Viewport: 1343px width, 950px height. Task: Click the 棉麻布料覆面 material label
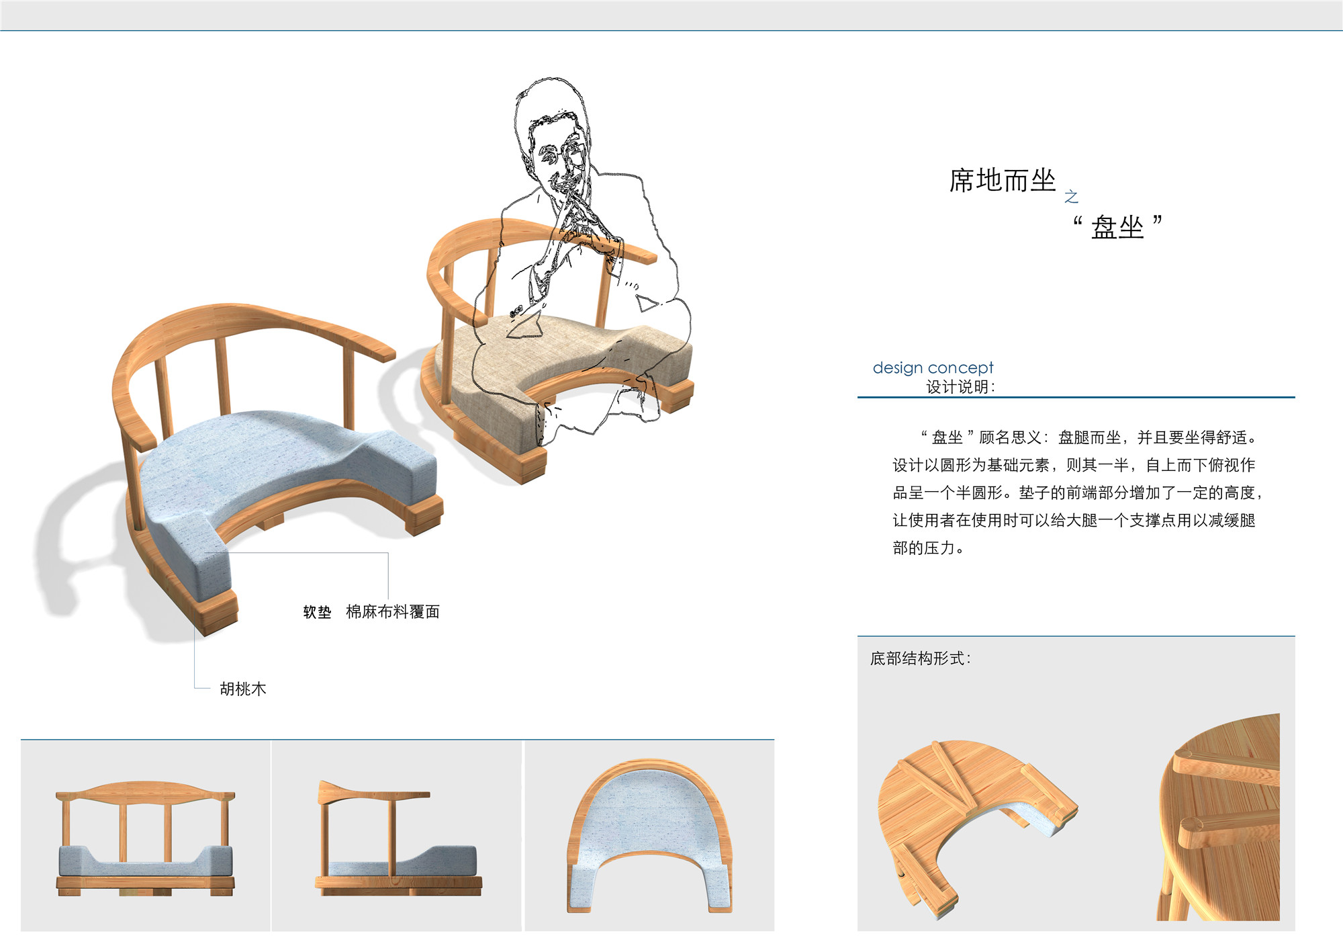(393, 612)
